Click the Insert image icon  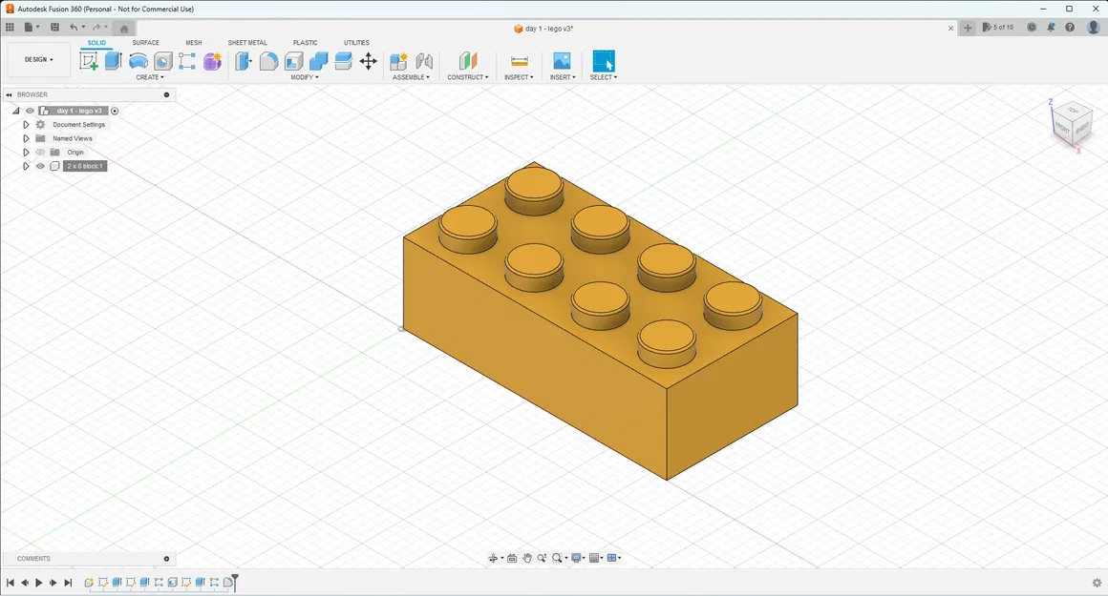(562, 61)
